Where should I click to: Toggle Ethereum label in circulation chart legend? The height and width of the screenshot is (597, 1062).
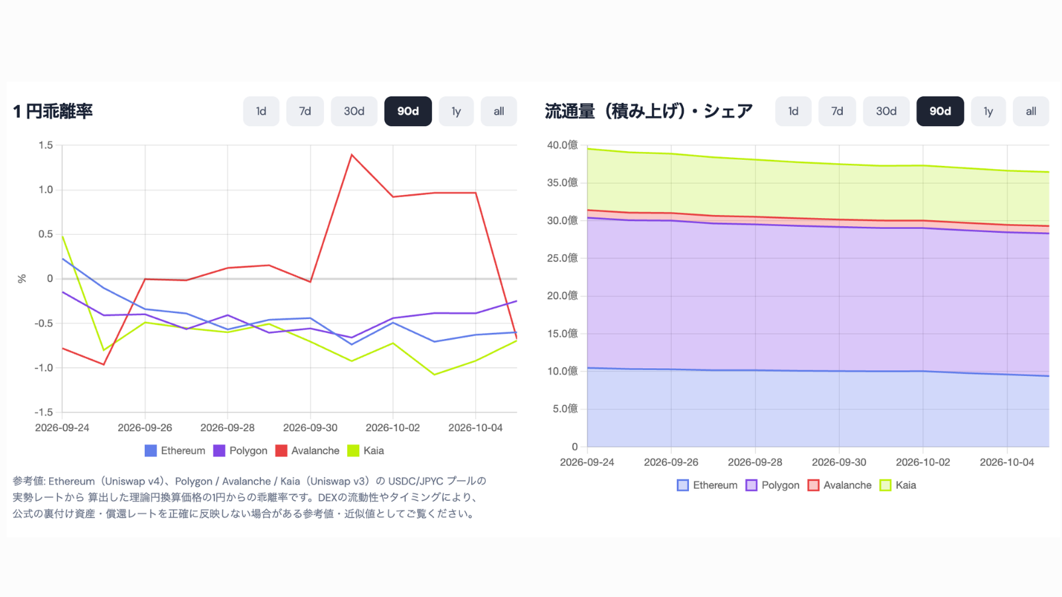(716, 486)
